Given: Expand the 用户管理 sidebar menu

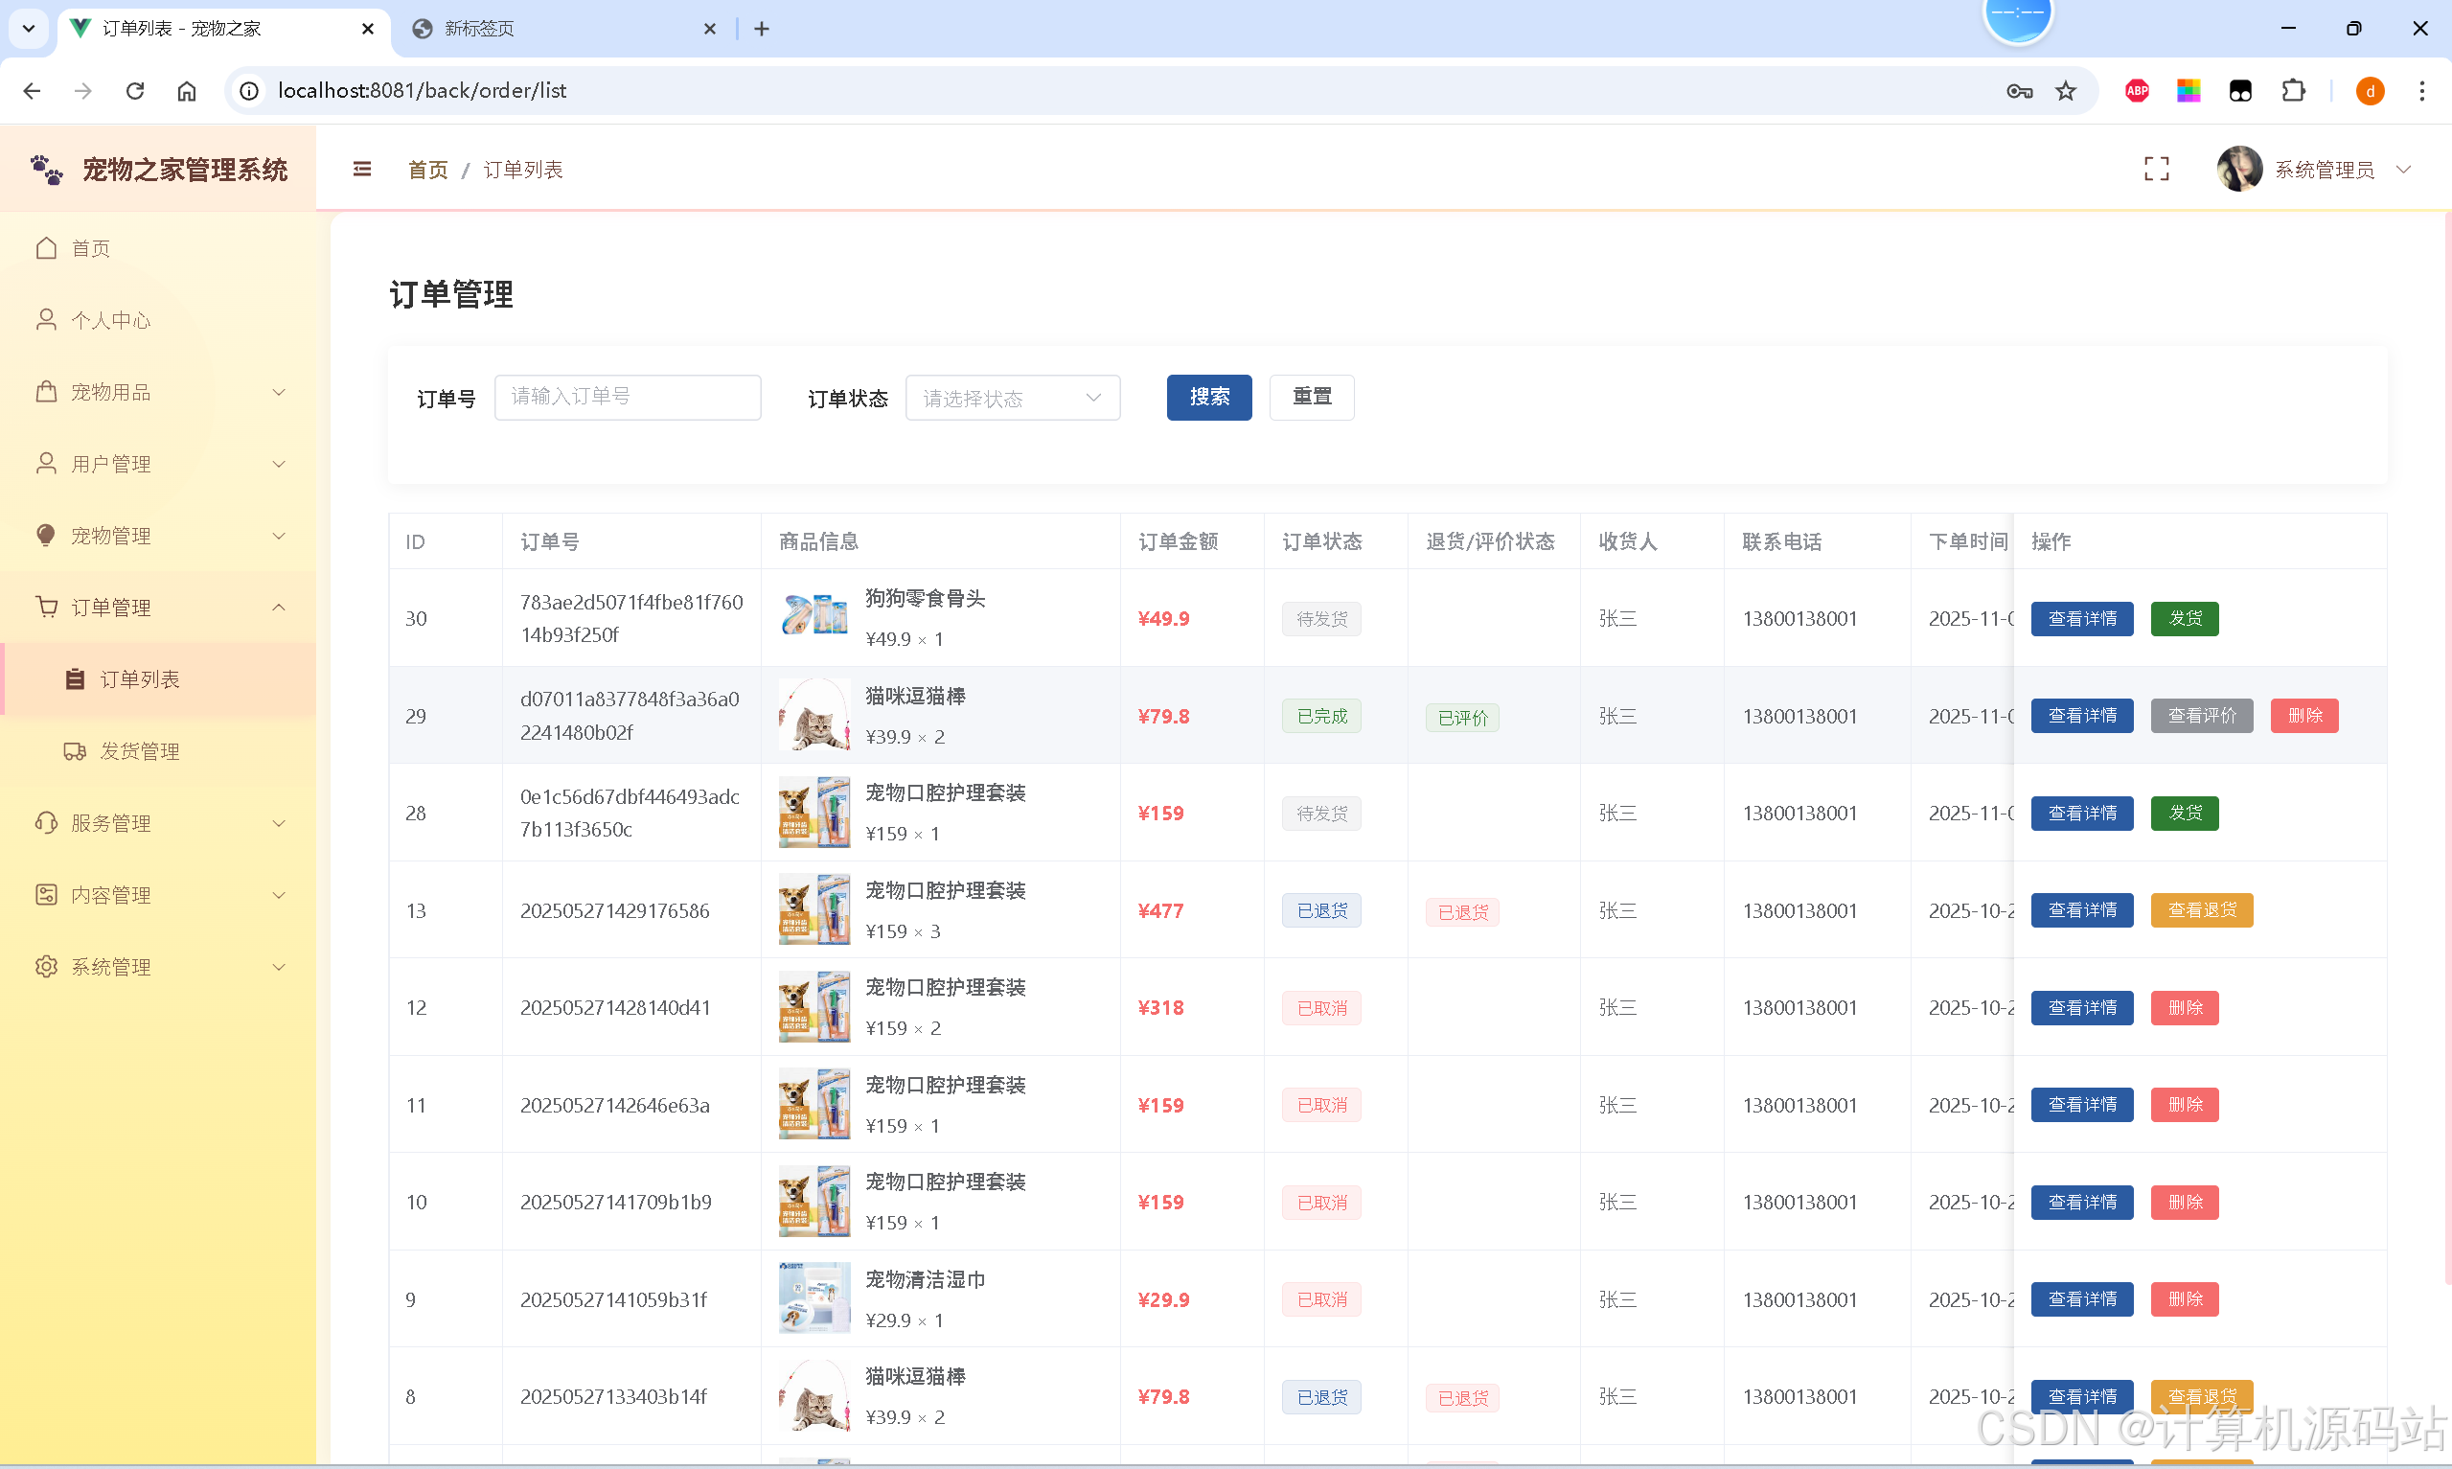Looking at the screenshot, I should (158, 464).
